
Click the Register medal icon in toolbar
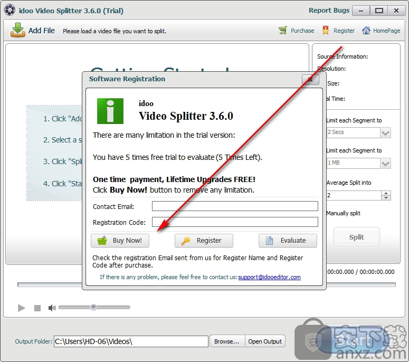(x=326, y=30)
